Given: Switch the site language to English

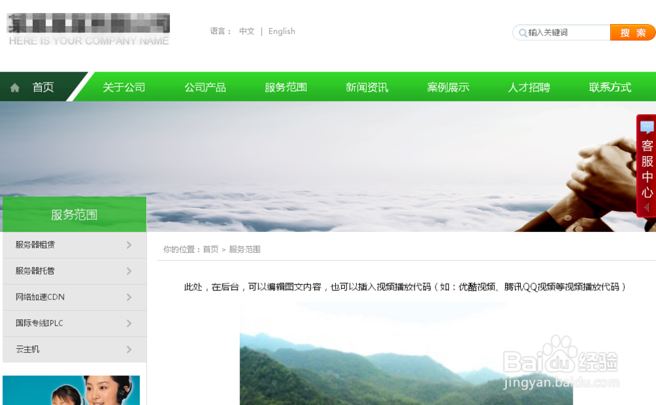Looking at the screenshot, I should click(281, 31).
